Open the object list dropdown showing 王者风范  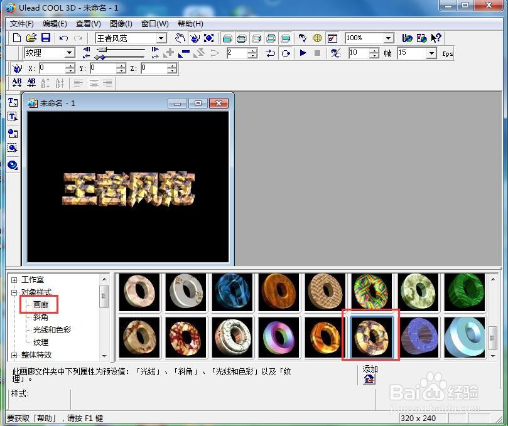161,38
